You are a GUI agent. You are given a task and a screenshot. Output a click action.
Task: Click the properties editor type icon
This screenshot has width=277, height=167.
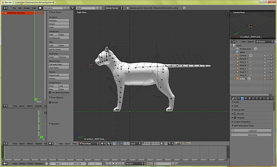point(234,98)
